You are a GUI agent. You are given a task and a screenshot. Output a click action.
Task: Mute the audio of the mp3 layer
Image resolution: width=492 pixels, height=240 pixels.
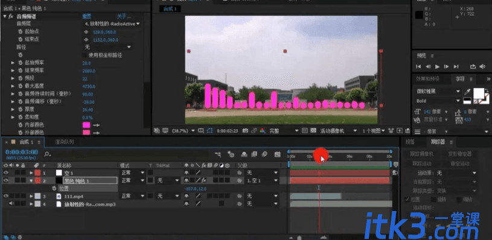pos(11,204)
